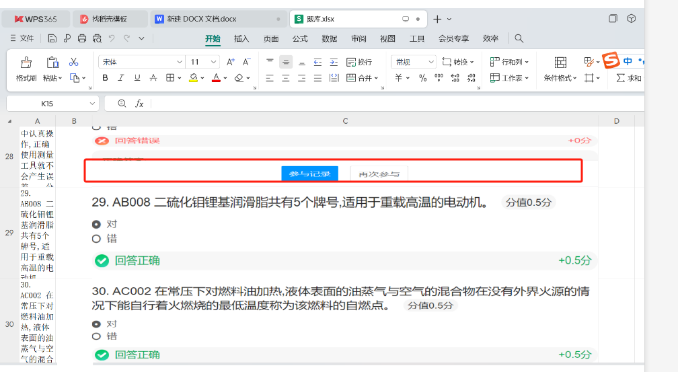Pick the yellow fill color bucket

pyautogui.click(x=193, y=78)
